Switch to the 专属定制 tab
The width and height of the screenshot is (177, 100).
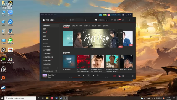point(75,26)
